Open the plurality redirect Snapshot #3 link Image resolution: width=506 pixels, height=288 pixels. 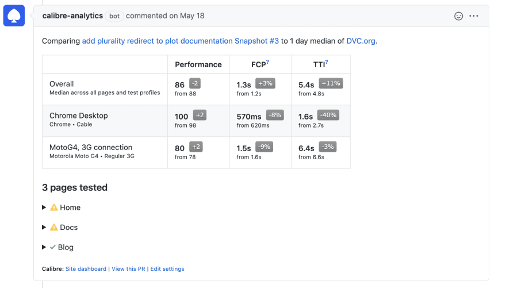point(180,41)
